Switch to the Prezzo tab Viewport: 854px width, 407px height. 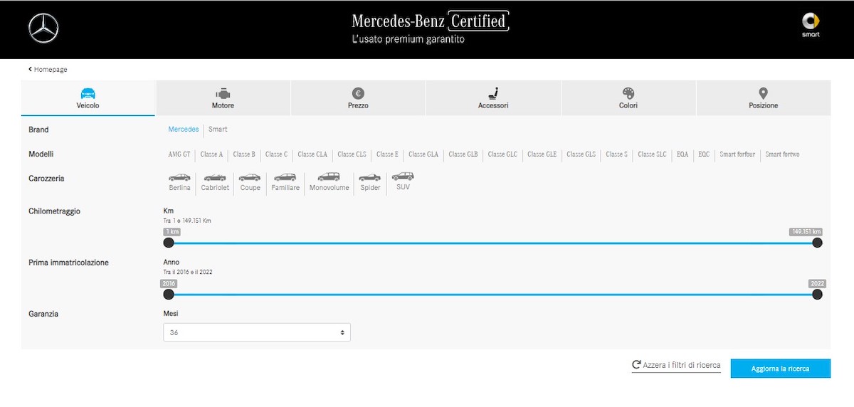(358, 98)
